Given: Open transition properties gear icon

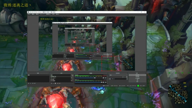Looking at the screenshot, I should coord(127,77).
